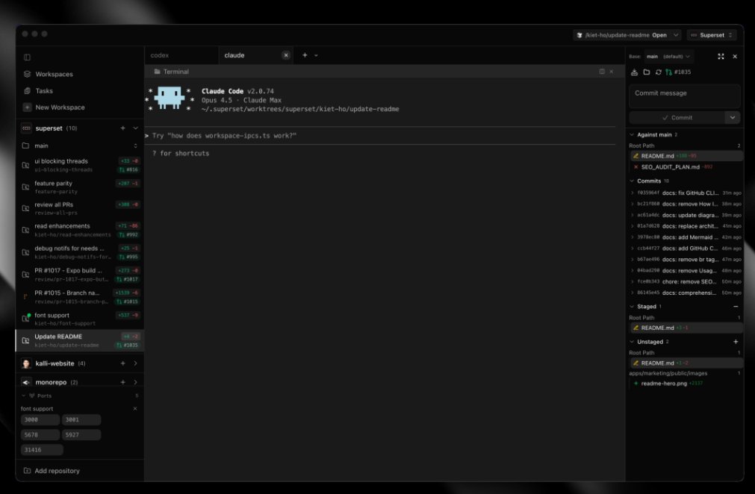Toggle the left sidebar panel icon
This screenshot has height=494, width=755.
(x=27, y=57)
